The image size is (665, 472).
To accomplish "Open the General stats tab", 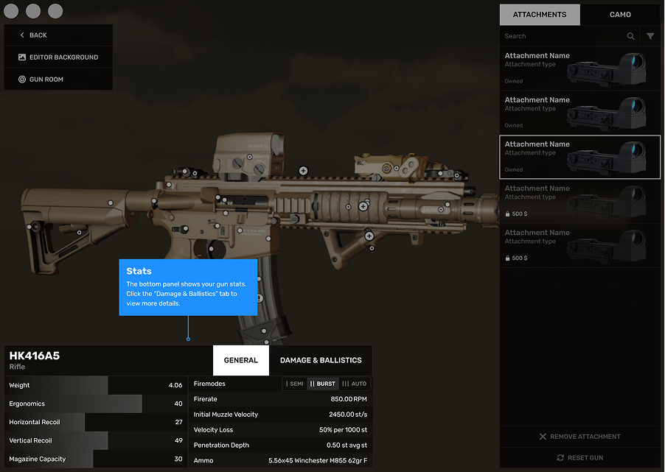I will 241,360.
